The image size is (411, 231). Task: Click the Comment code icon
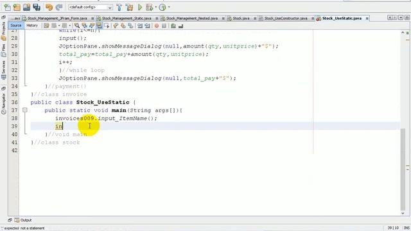tap(173, 26)
